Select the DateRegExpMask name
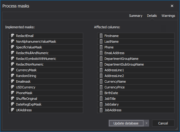Viewport: 180px width, 132px height. click(x=29, y=104)
